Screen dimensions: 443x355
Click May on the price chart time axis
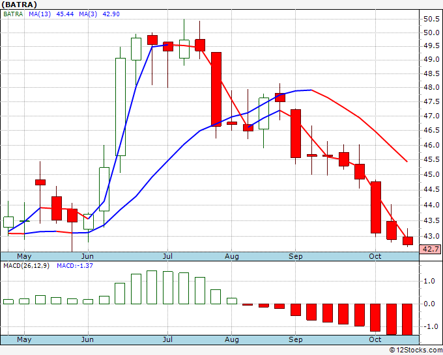pos(24,256)
